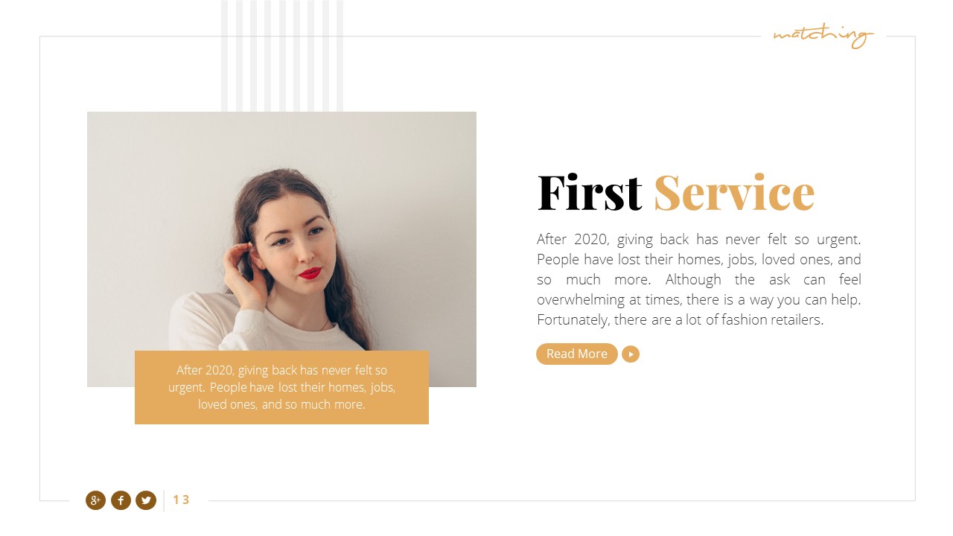Click the round play arrow icon
The width and height of the screenshot is (953, 536).
[x=631, y=354]
